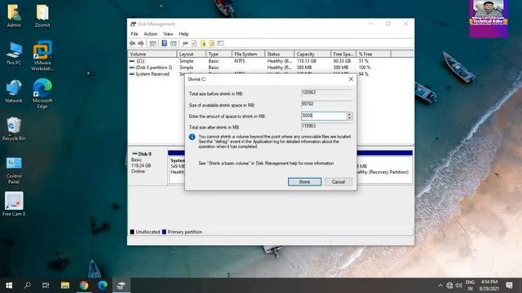The image size is (522, 293).
Task: Click available shrink space value 59702
Action: click(326, 104)
